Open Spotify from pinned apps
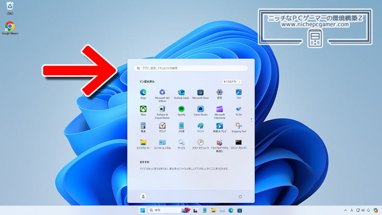 pos(181,111)
